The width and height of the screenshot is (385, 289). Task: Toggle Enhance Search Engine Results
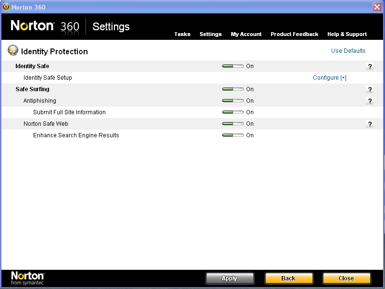coord(233,135)
